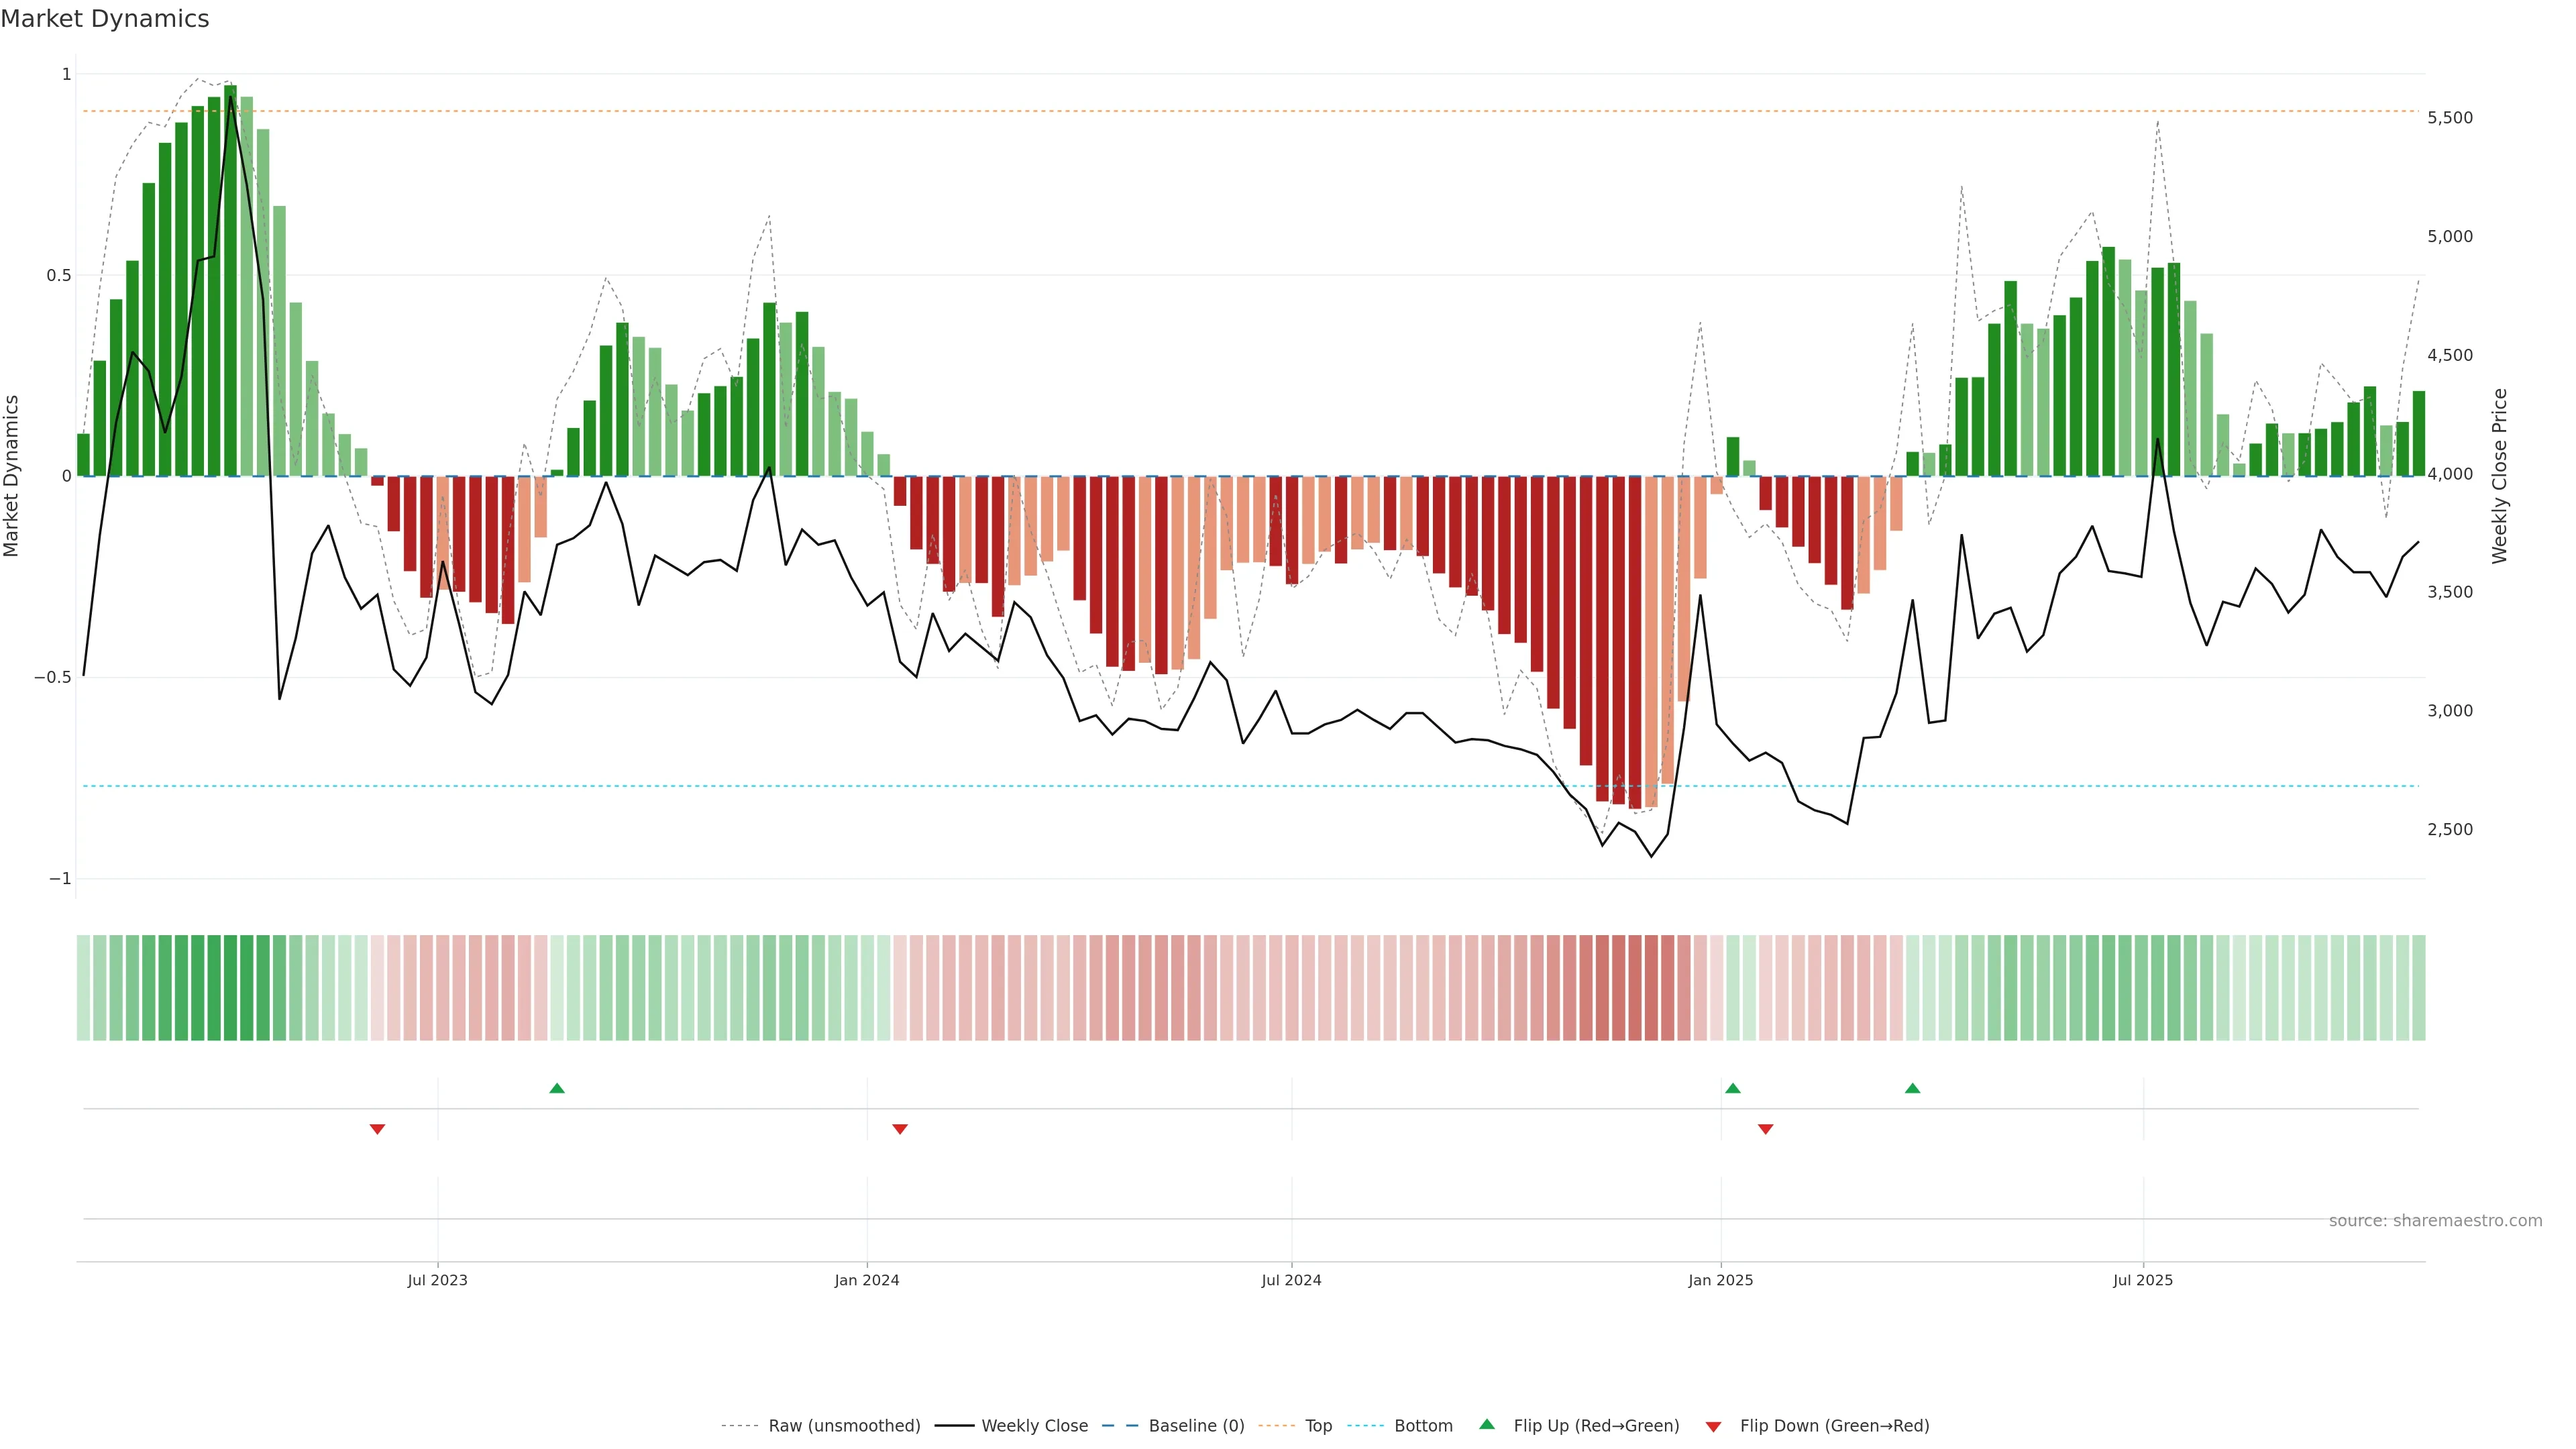
Task: Select the green flip-up marker near August 2023
Action: (557, 1088)
